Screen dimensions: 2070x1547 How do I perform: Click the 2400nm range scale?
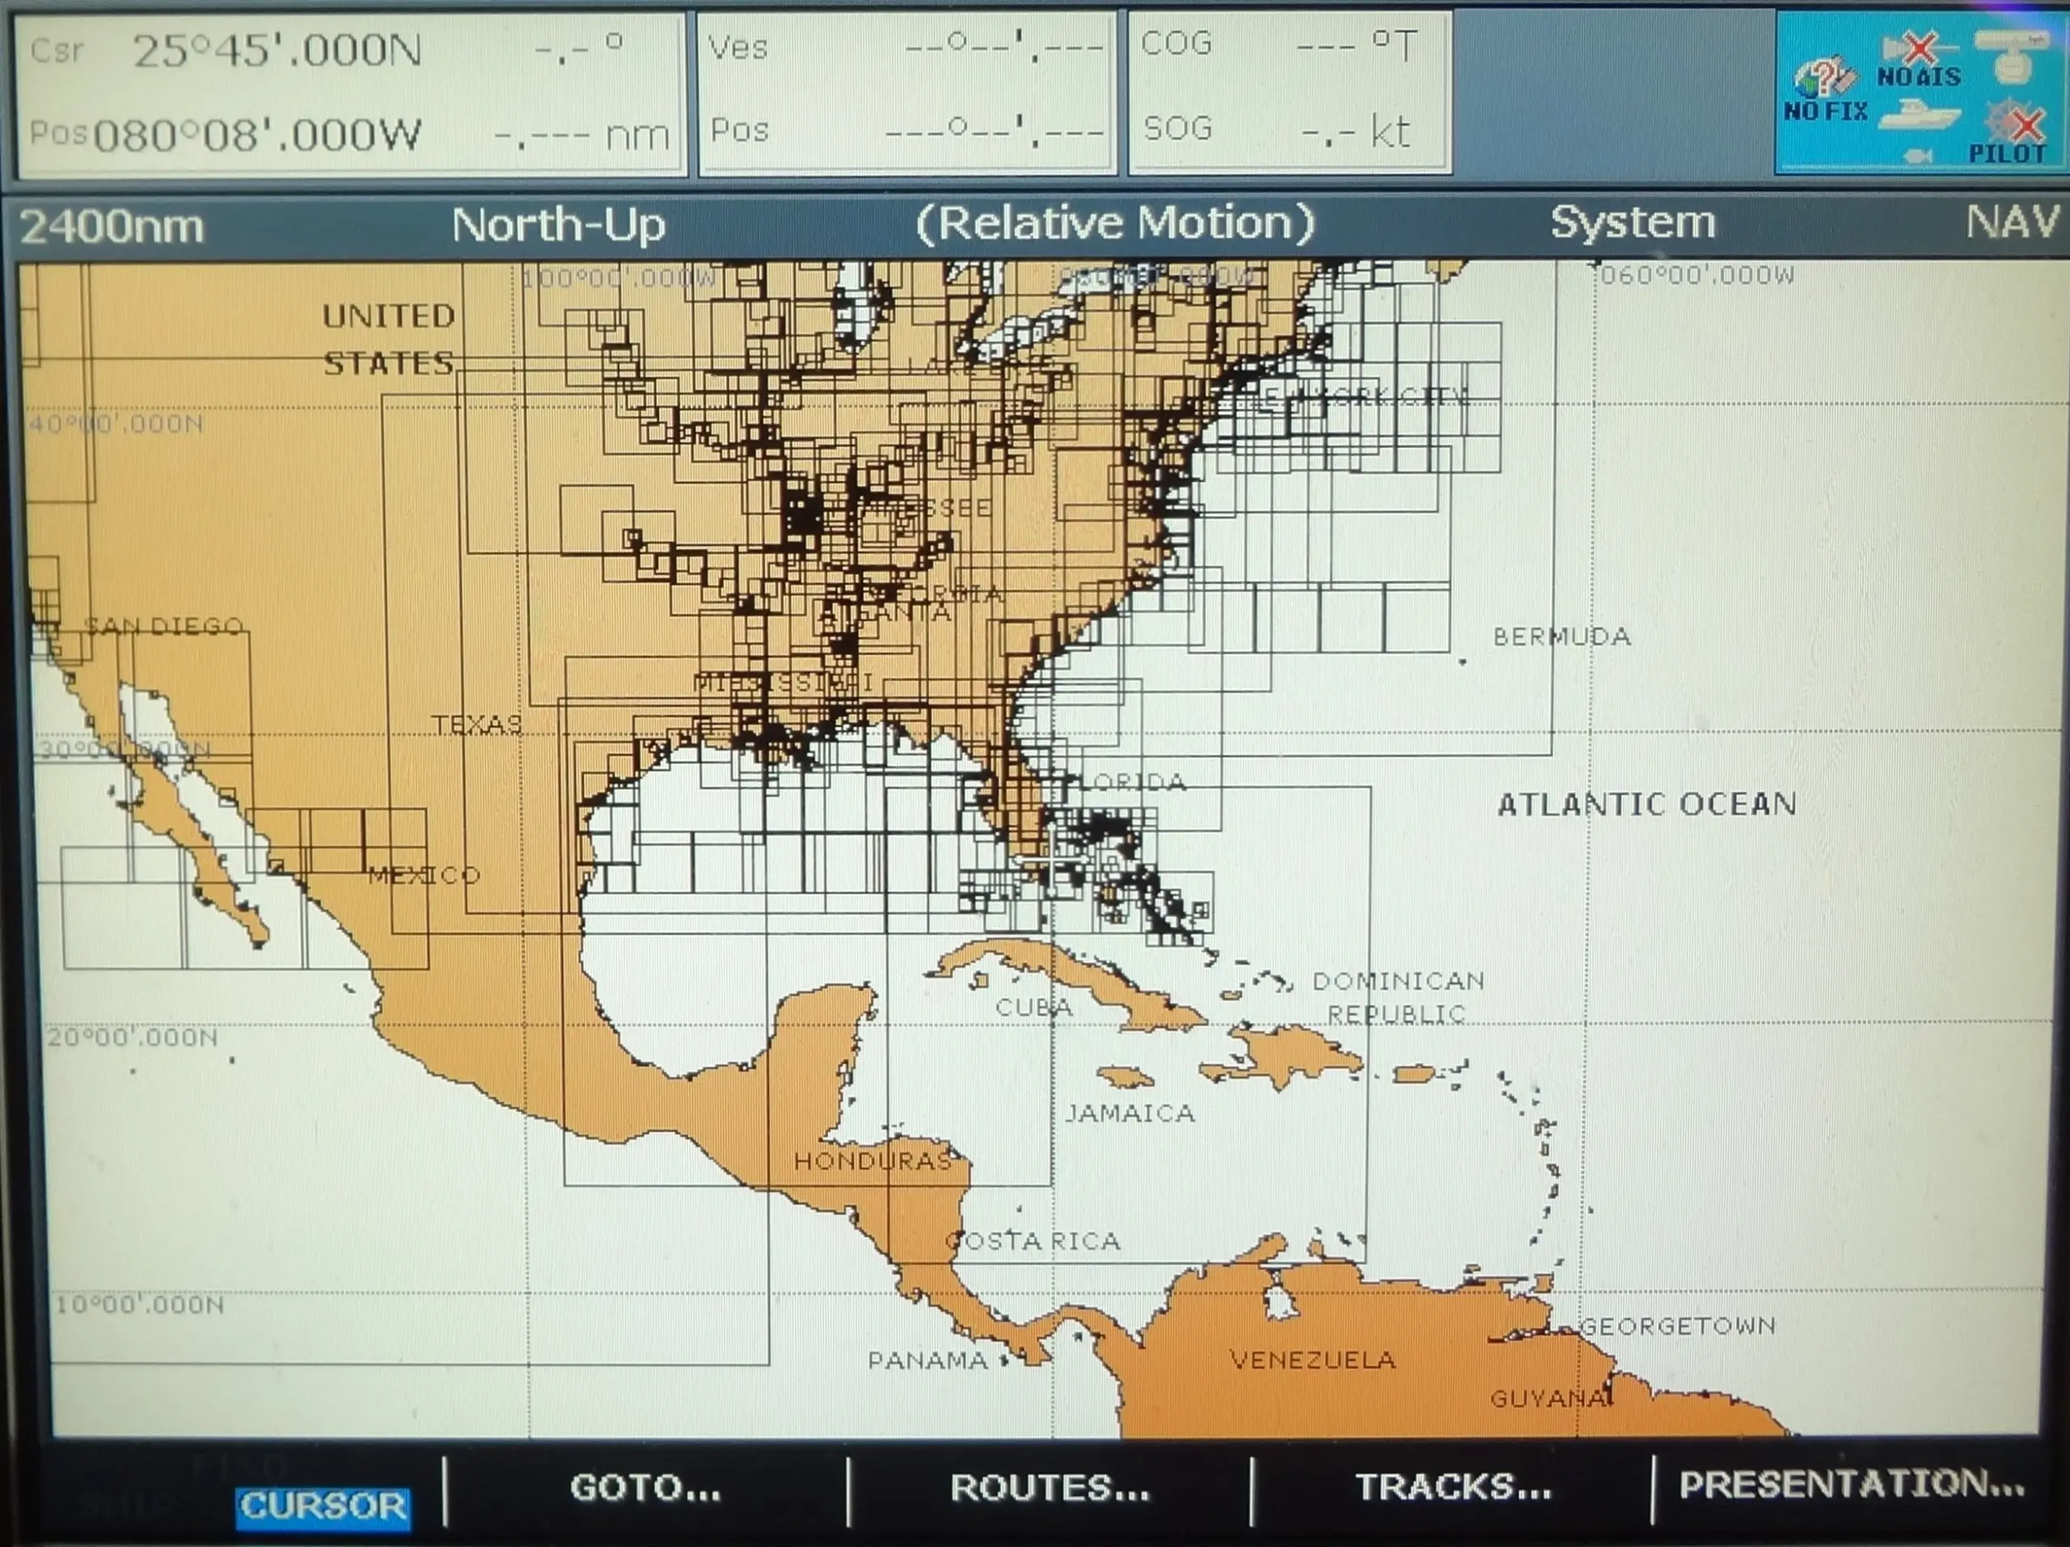[x=112, y=225]
